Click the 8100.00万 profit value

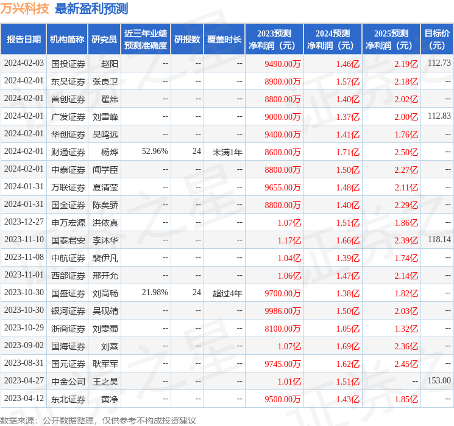[283, 329]
